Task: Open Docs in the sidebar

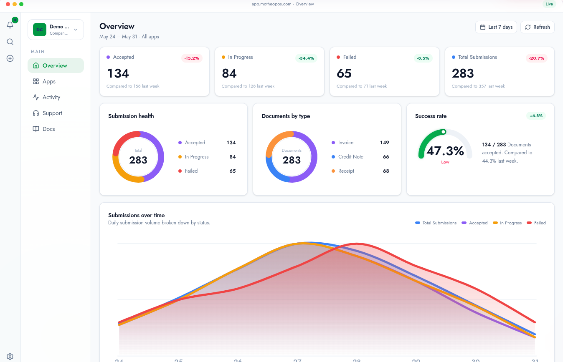Action: click(x=56, y=129)
